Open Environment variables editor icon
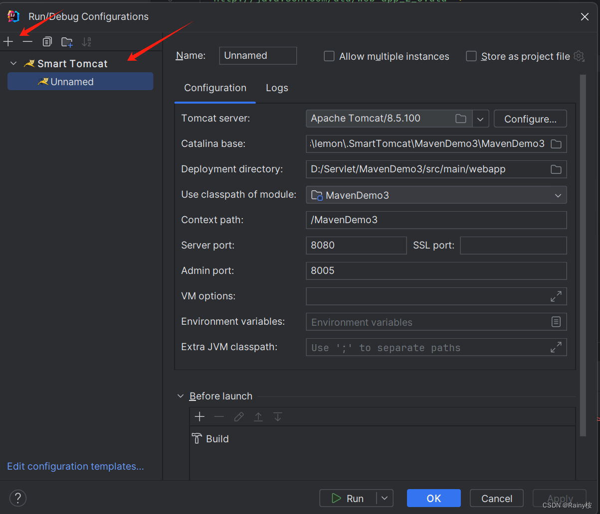 556,322
